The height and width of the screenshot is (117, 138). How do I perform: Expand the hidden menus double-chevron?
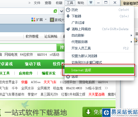coord(29,3)
